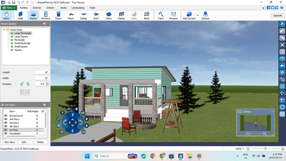Pick the Doors tool
286x161 pixels.
[x=58, y=15]
